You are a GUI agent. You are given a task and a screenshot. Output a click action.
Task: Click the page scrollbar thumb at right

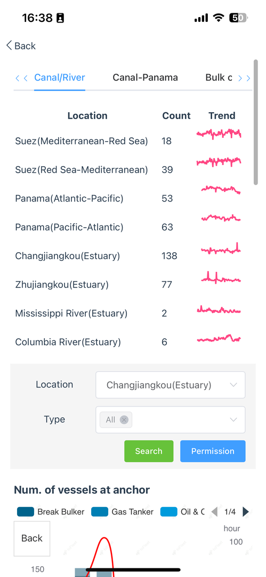[256, 122]
